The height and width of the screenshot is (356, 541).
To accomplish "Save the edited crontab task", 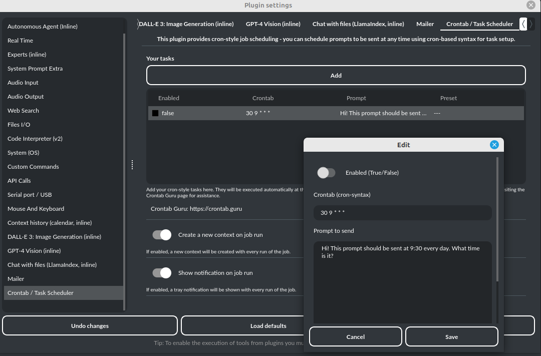I will tap(451, 336).
